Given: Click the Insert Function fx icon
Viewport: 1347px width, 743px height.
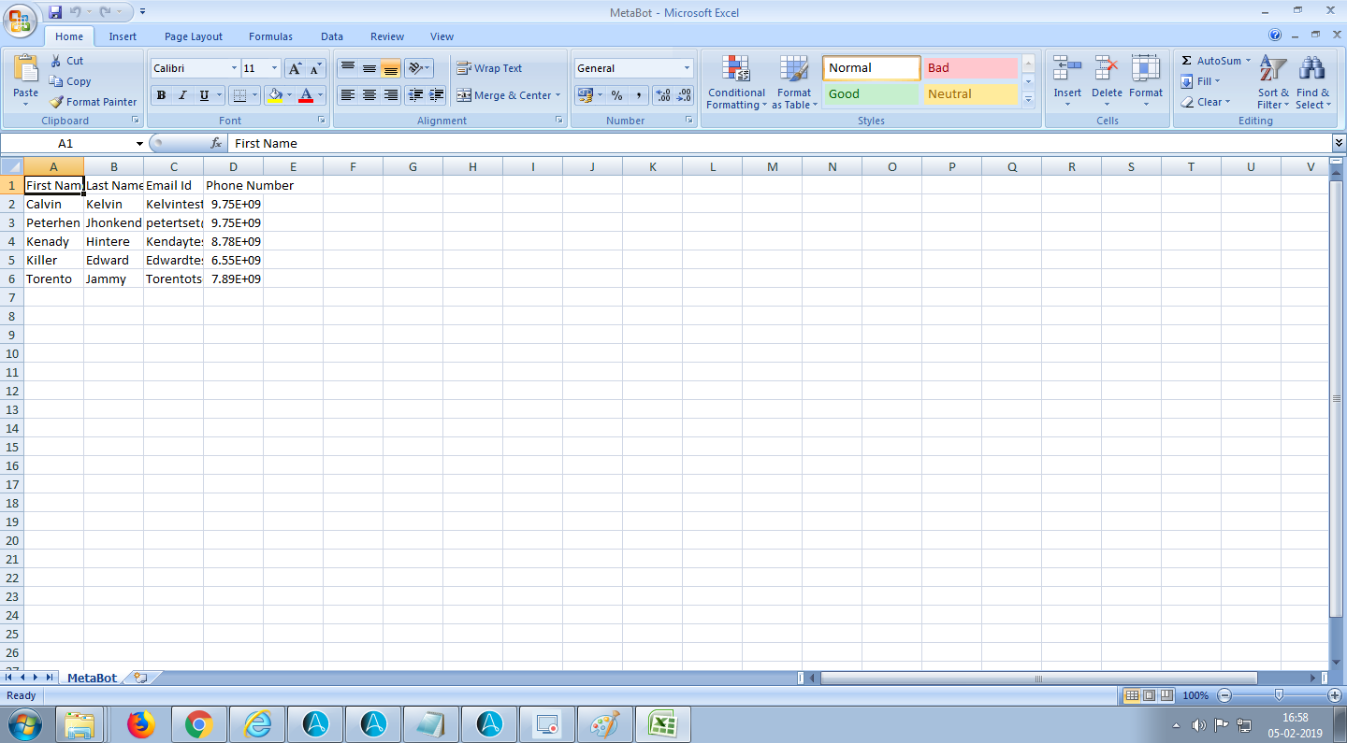Looking at the screenshot, I should (216, 143).
